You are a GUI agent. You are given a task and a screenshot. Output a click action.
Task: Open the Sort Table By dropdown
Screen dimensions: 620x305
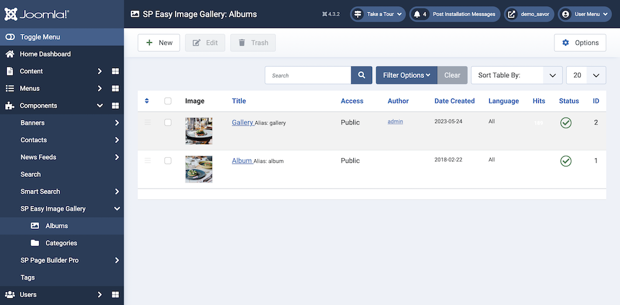(x=516, y=75)
